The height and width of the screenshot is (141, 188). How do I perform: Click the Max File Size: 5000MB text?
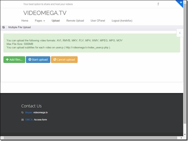point(20,44)
